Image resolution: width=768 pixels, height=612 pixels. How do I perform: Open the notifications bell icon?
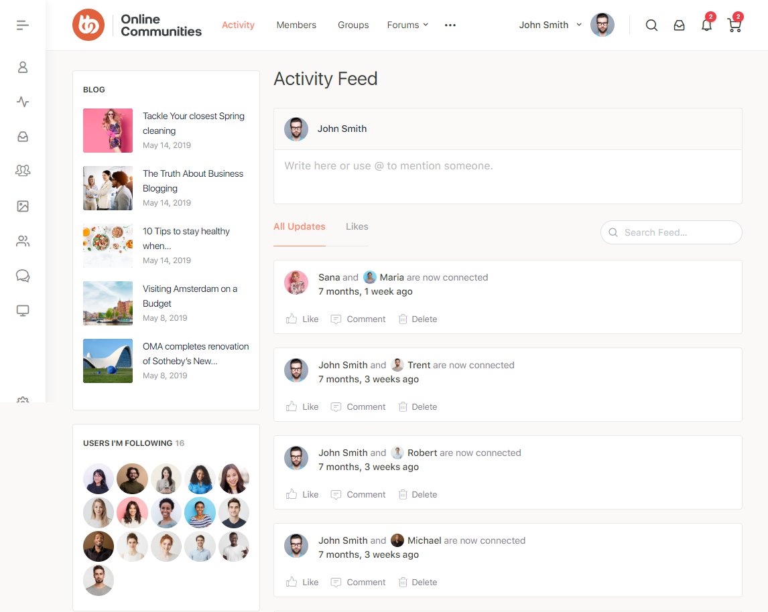[706, 25]
